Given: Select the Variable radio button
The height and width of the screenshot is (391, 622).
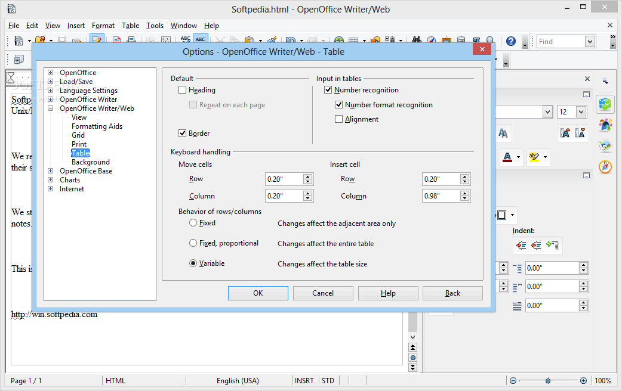Looking at the screenshot, I should pyautogui.click(x=193, y=263).
